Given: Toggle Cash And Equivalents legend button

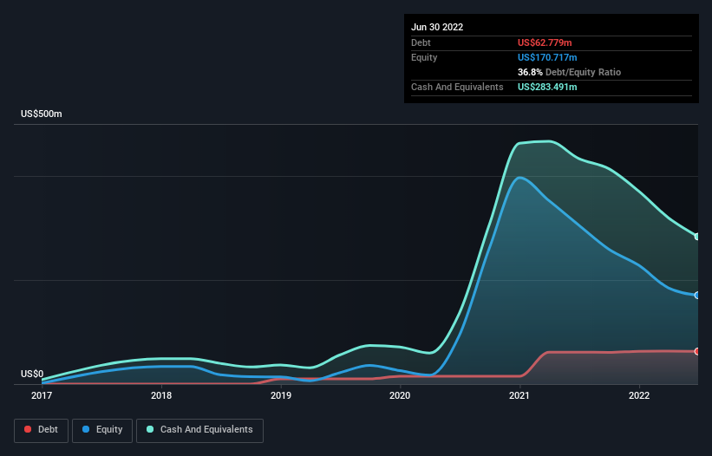Looking at the screenshot, I should pyautogui.click(x=199, y=430).
